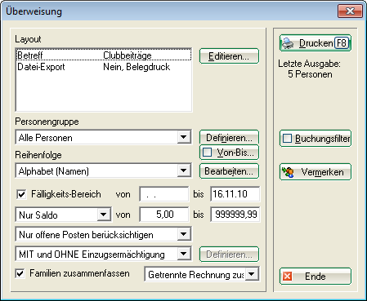Image resolution: width=367 pixels, height=301 pixels.
Task: Expand Nur offene Posten berücksichtigen dropdown
Action: [x=184, y=234]
